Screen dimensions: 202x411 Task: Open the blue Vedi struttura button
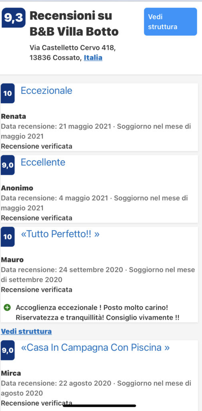[x=170, y=22]
